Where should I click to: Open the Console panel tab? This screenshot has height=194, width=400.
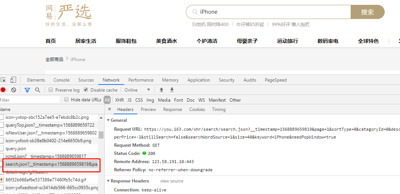pyautogui.click(x=61, y=80)
